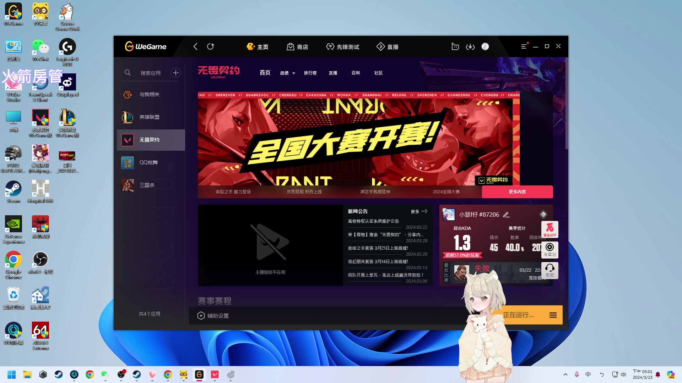The height and width of the screenshot is (383, 682).
Task: Select the 洪荒怒焰 炽烈上线 banner tab
Action: [304, 192]
